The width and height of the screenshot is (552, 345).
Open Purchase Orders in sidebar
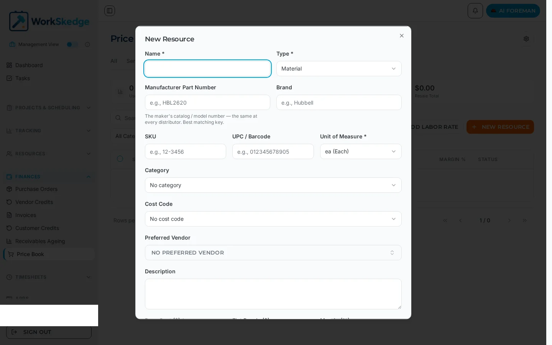(x=36, y=189)
